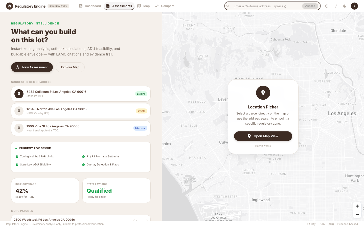Open the Dashboard tab
This screenshot has width=364, height=227.
(x=90, y=6)
